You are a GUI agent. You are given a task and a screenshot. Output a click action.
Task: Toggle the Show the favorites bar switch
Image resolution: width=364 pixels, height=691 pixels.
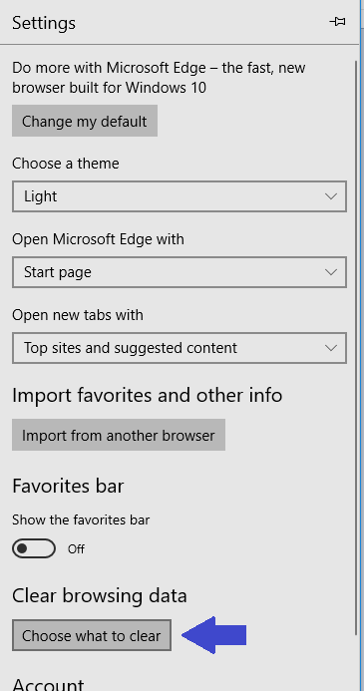[x=34, y=548]
